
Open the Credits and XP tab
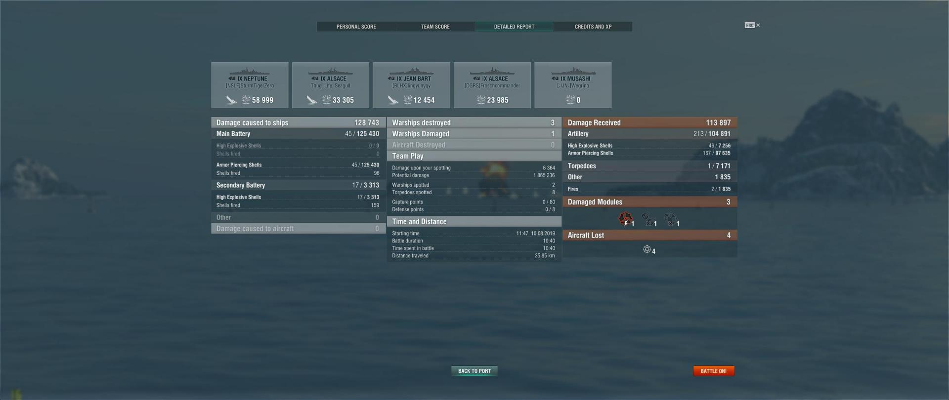click(593, 27)
